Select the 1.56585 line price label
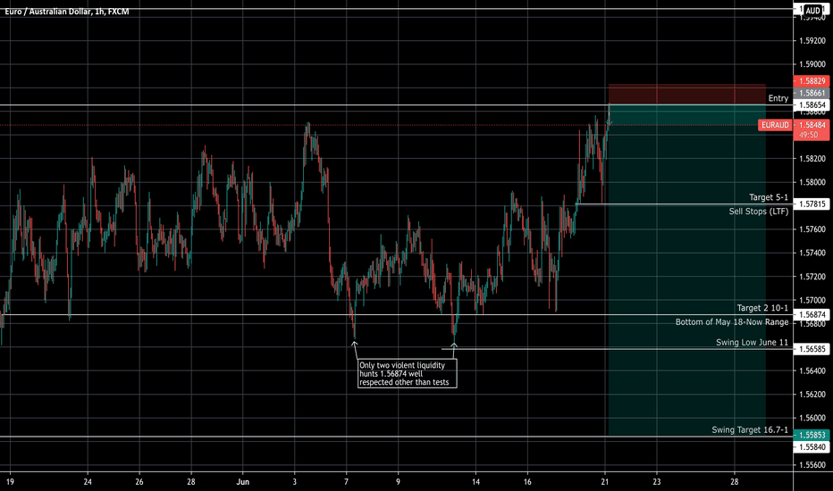Screen dimensions: 833x491 812,349
